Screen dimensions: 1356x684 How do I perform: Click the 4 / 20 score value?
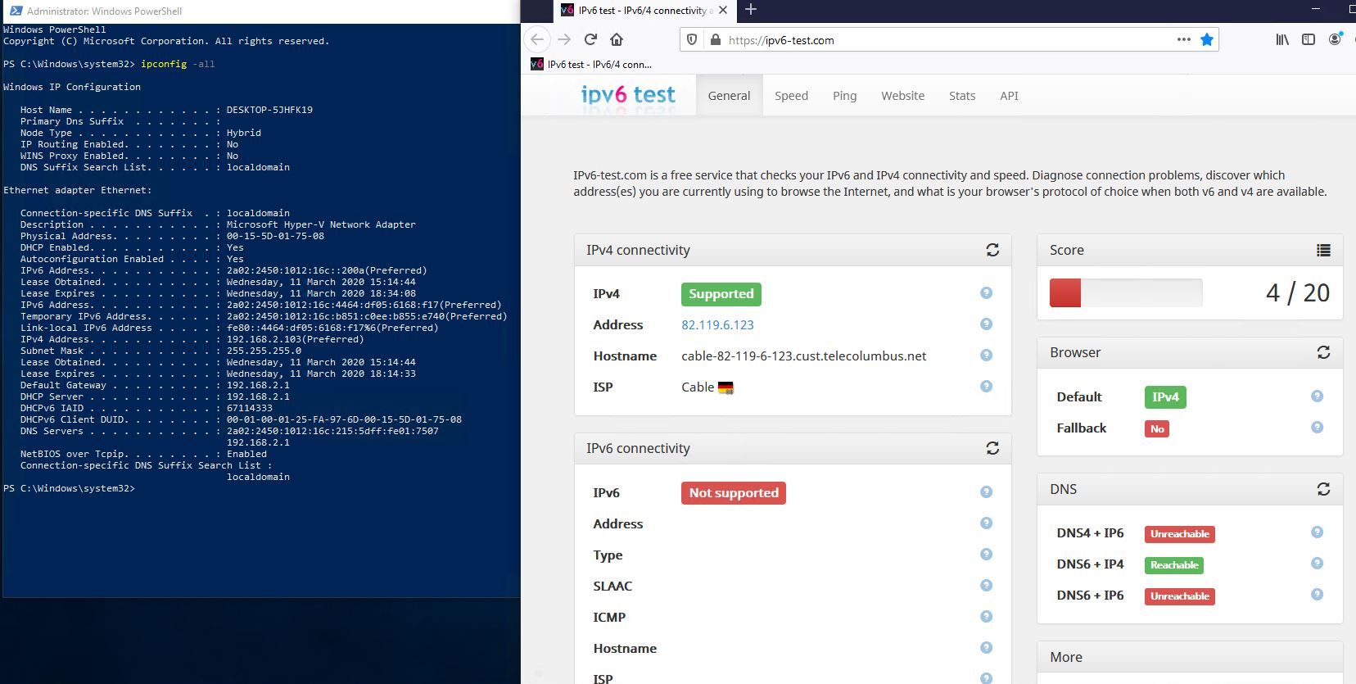(x=1298, y=293)
